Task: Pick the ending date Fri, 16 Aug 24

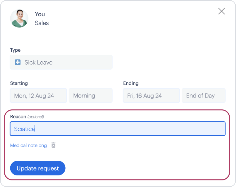Action: (151, 95)
